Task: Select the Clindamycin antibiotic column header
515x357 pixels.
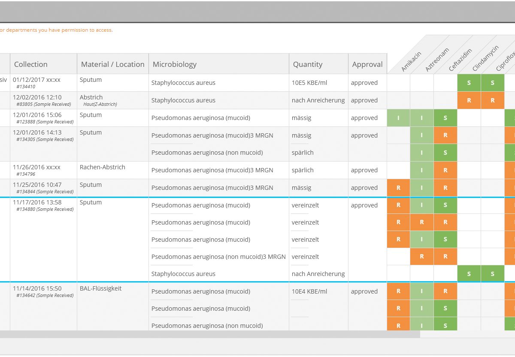Action: click(x=485, y=59)
